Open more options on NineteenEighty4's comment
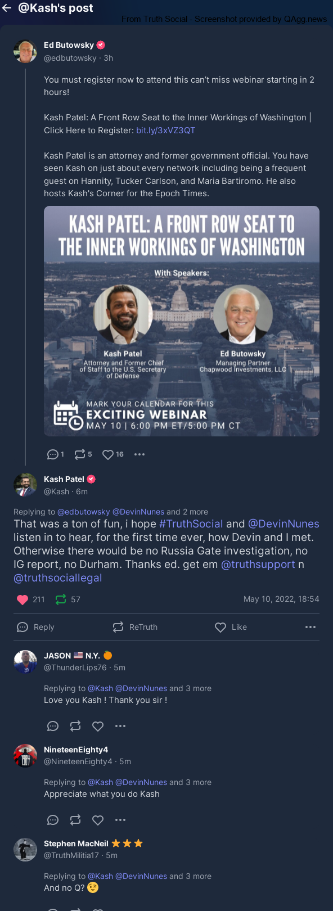The image size is (333, 911). 120,820
